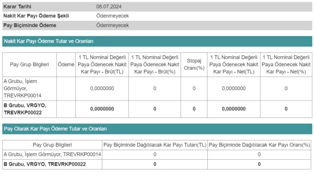The height and width of the screenshot is (176, 314).
Task: Click B Grubu VRGYO cell in cash dividend table
Action: click(25, 109)
